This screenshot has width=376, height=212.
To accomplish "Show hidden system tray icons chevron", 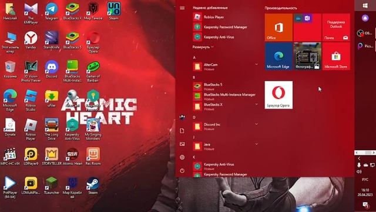I will click(x=359, y=158).
